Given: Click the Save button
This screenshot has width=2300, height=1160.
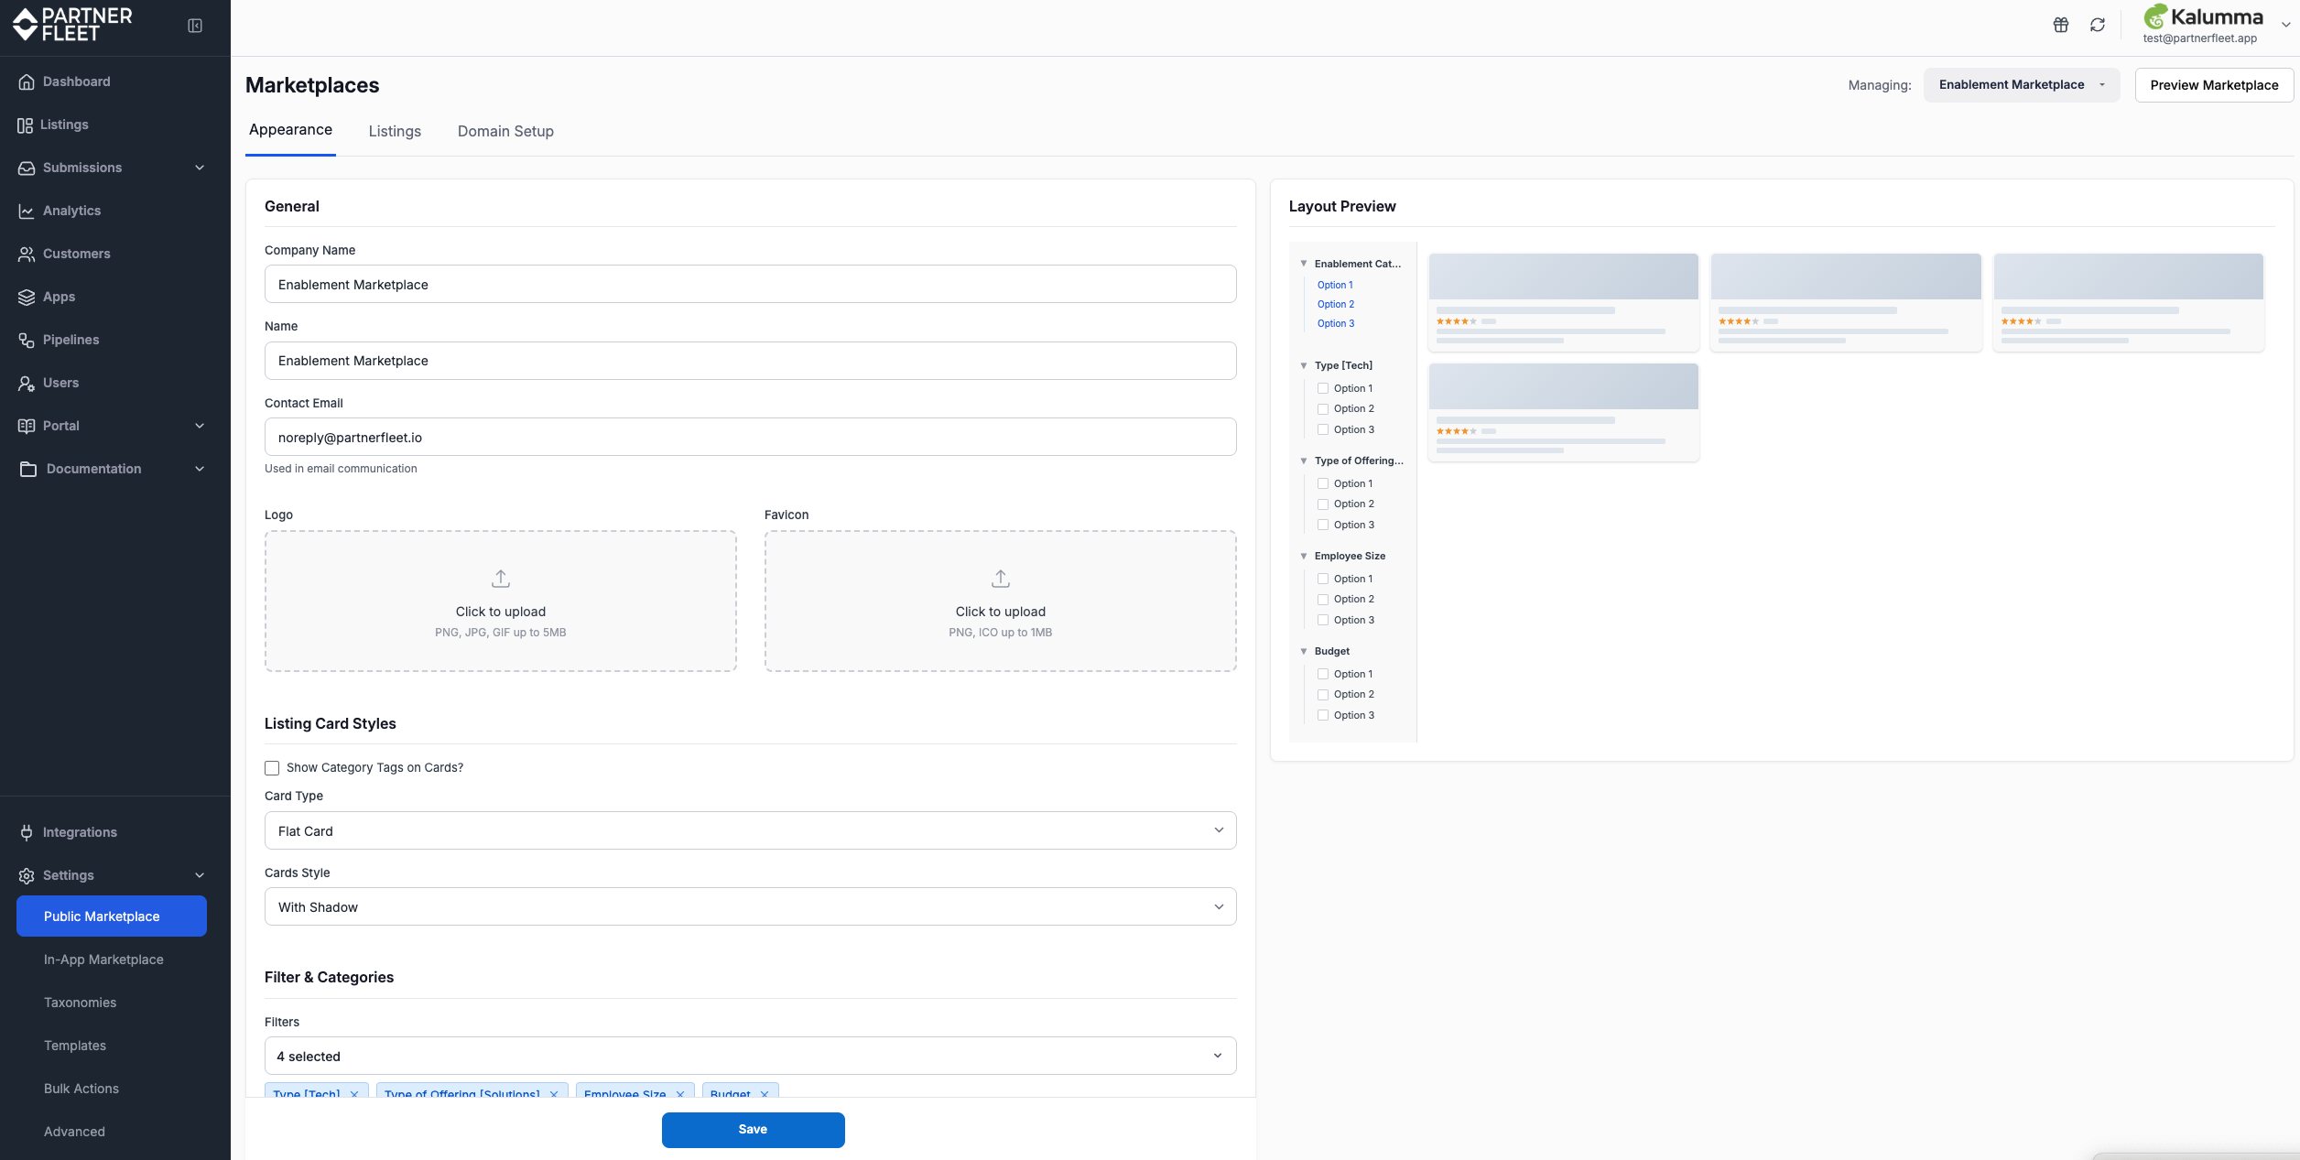Looking at the screenshot, I should (754, 1130).
